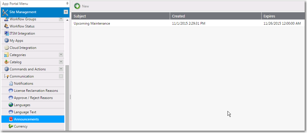Image resolution: width=307 pixels, height=133 pixels.
Task: Open License Reclamation Reasons menu item
Action: (x=36, y=91)
